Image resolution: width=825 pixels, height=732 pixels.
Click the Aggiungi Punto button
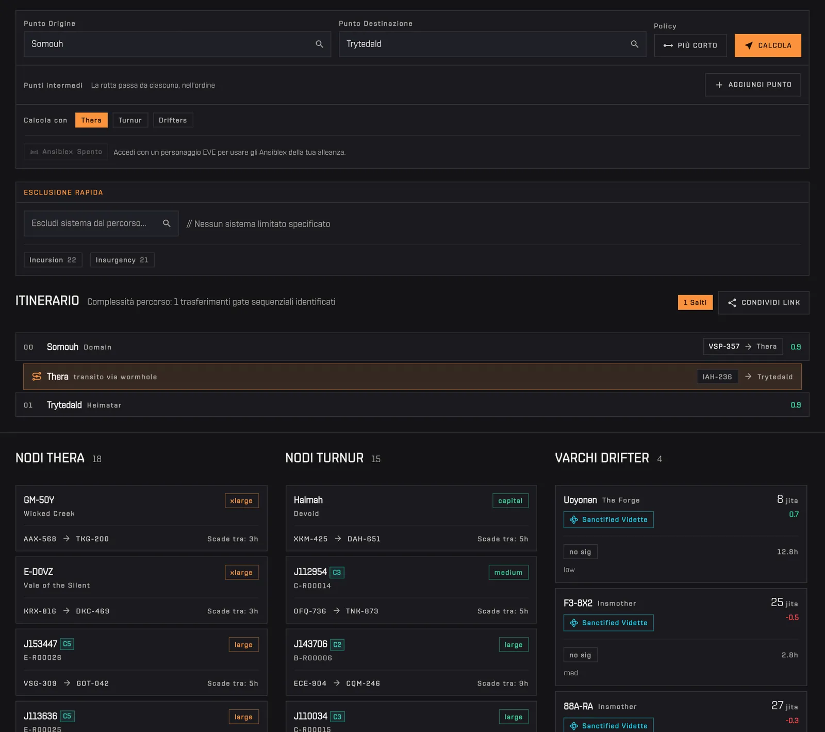[x=753, y=85]
